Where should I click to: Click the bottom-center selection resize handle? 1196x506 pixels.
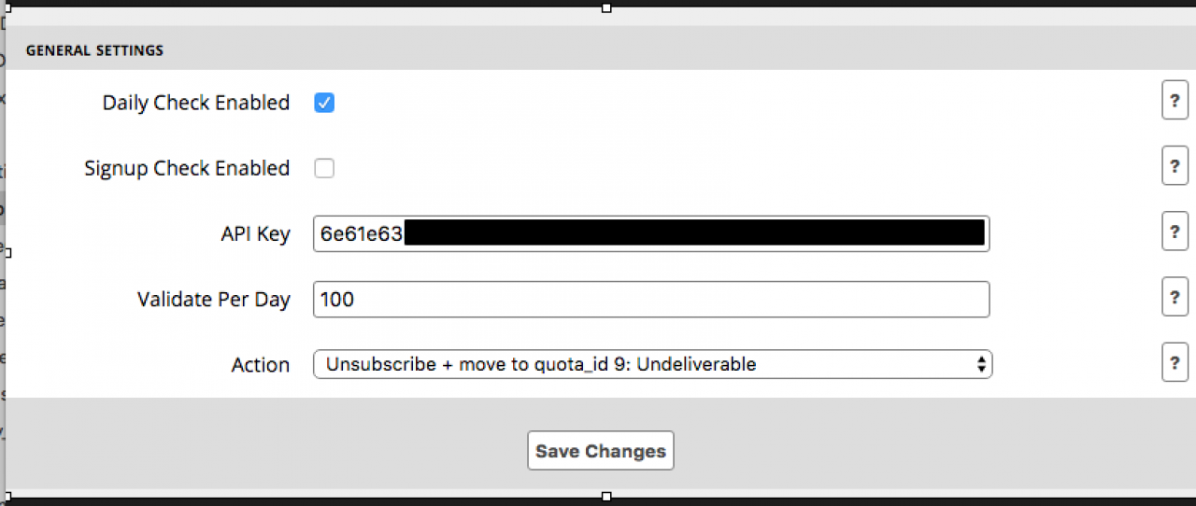point(606,497)
